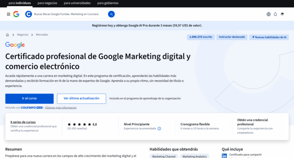Click the Coursera C logo in search bar
294x158 pixels.
pyautogui.click(x=28, y=14)
